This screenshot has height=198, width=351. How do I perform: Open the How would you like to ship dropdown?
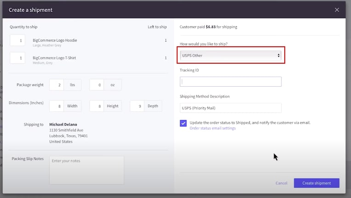point(230,55)
